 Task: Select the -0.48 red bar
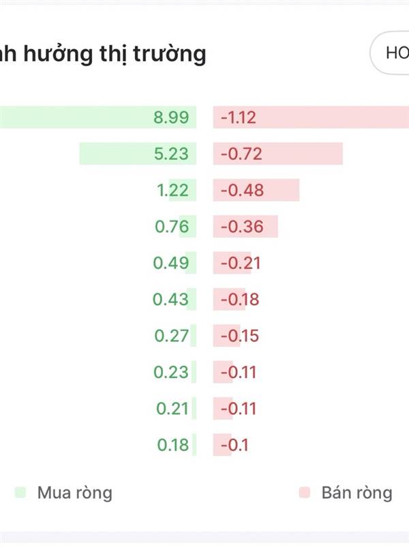(256, 190)
